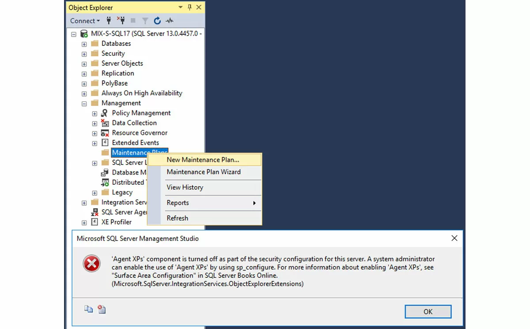Expand the Resource Governor node

pos(95,133)
